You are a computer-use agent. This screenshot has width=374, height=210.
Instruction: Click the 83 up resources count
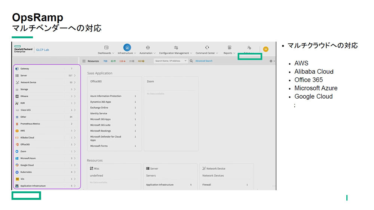coord(113,61)
